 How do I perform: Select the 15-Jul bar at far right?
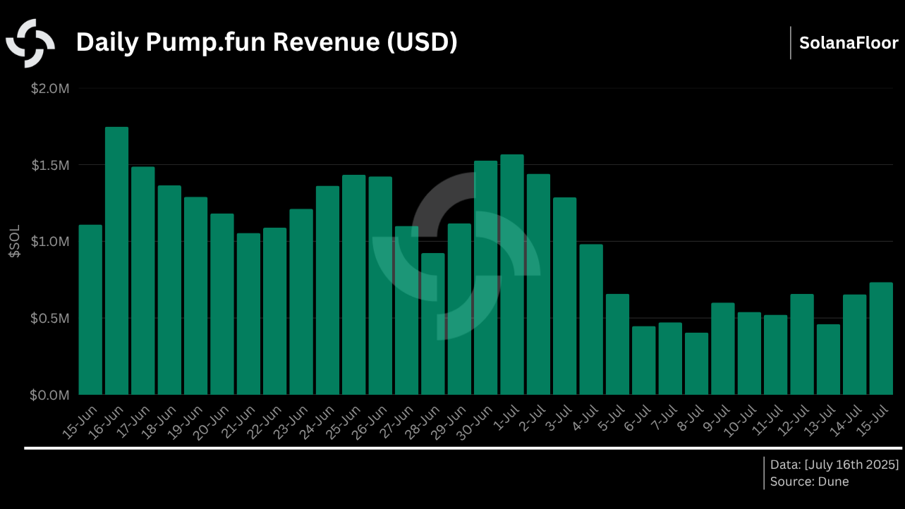click(x=881, y=338)
